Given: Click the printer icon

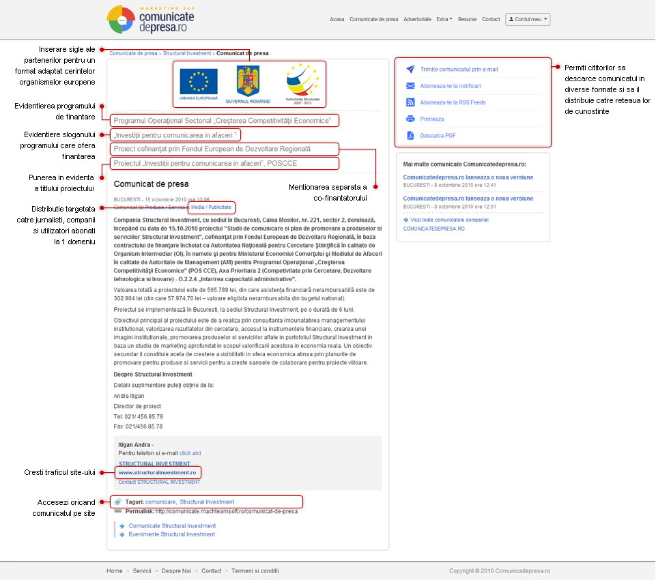Looking at the screenshot, I should click(410, 119).
